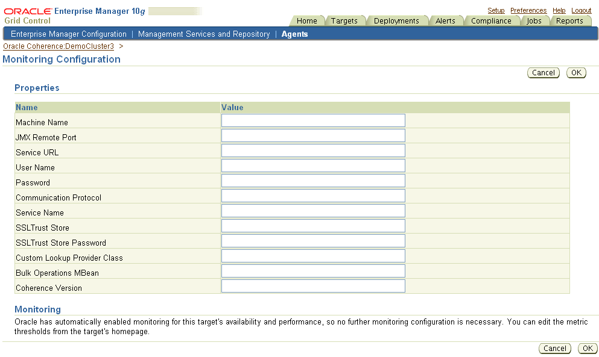599x357 pixels.
Task: Open the Compliance tab
Action: [x=492, y=20]
